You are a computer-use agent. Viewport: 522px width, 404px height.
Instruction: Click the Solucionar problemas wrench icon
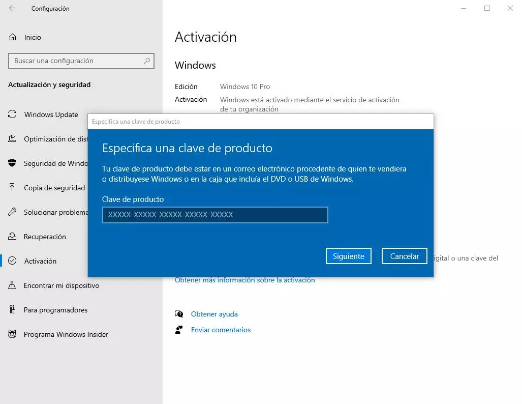pos(12,212)
